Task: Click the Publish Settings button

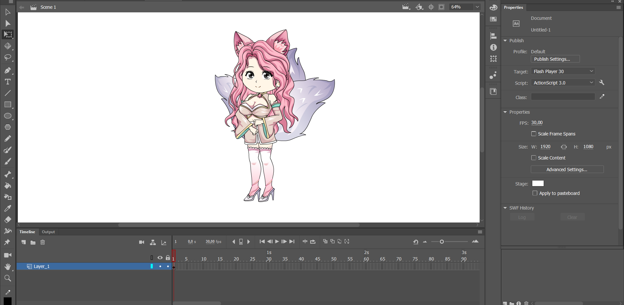Action: coord(555,59)
